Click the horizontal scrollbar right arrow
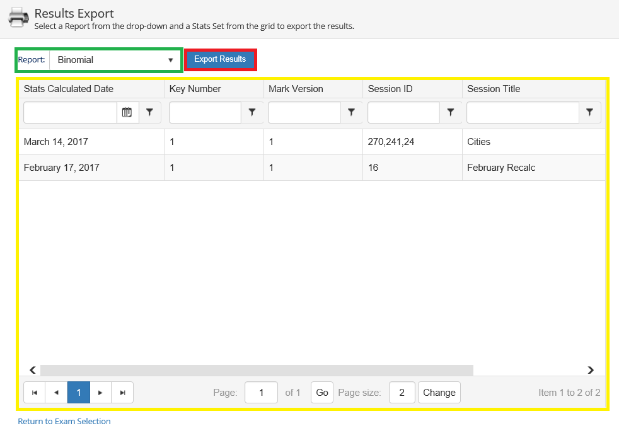The image size is (619, 433). 591,370
